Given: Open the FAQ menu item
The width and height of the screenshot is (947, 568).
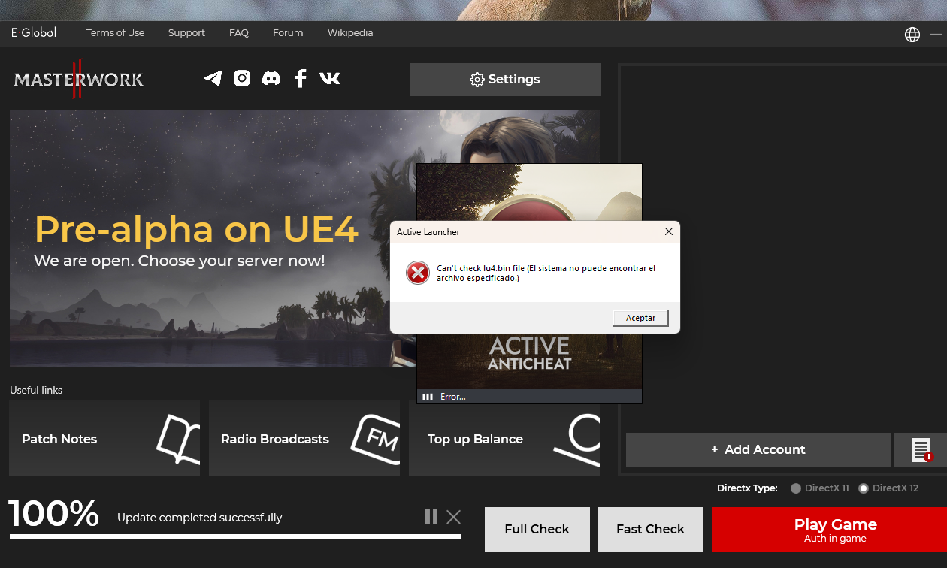Looking at the screenshot, I should click(239, 33).
